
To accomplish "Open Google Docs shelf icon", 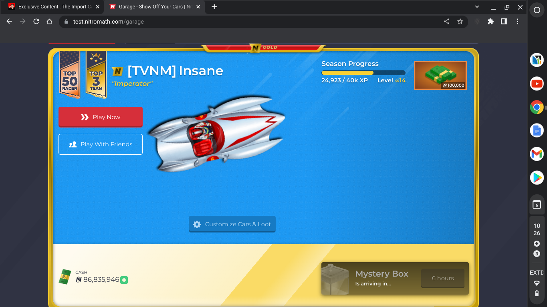I will click(x=537, y=130).
